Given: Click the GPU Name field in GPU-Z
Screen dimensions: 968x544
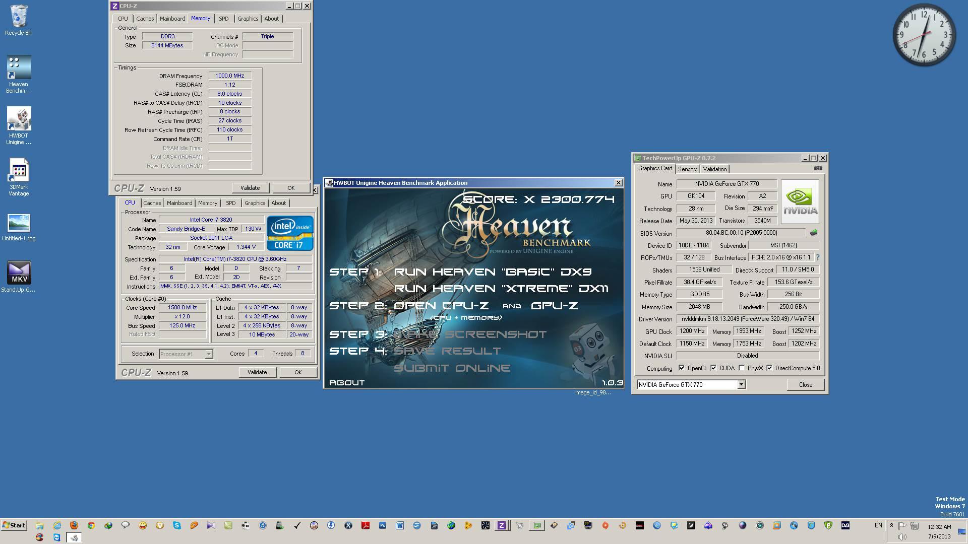Looking at the screenshot, I should pyautogui.click(x=727, y=184).
